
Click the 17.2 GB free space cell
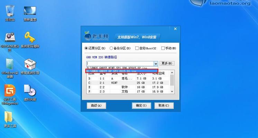pyautogui.click(x=158, y=83)
